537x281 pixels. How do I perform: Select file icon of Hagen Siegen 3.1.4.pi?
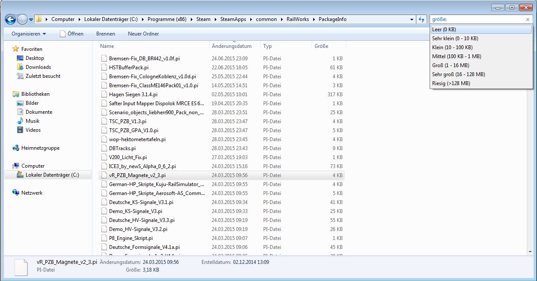(x=104, y=95)
